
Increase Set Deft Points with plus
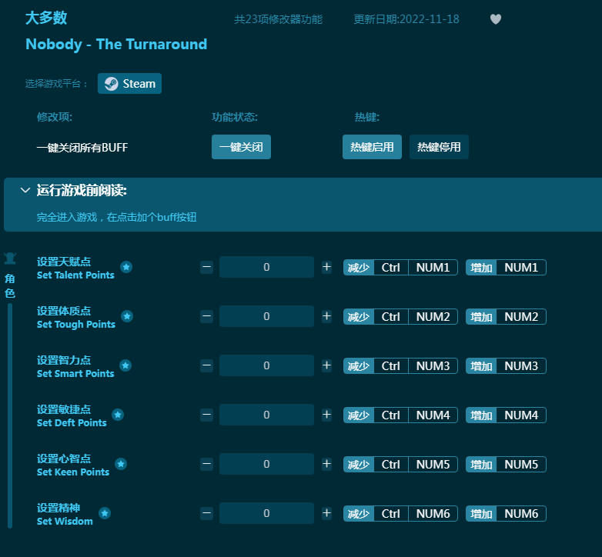coord(326,415)
